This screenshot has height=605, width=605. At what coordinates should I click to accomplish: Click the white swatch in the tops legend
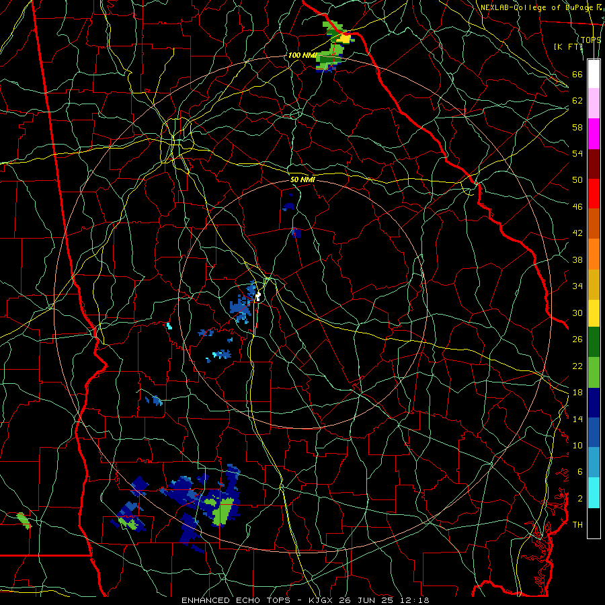click(594, 74)
